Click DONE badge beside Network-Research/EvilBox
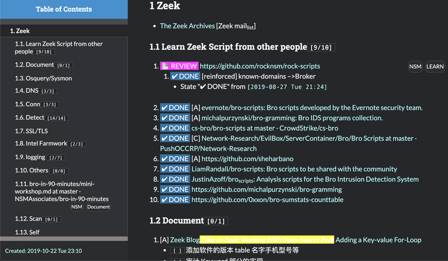Screen dimensions: 448x261 pyautogui.click(x=175, y=138)
